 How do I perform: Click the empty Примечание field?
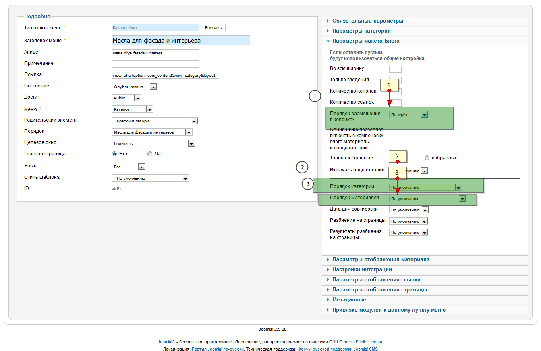point(155,64)
